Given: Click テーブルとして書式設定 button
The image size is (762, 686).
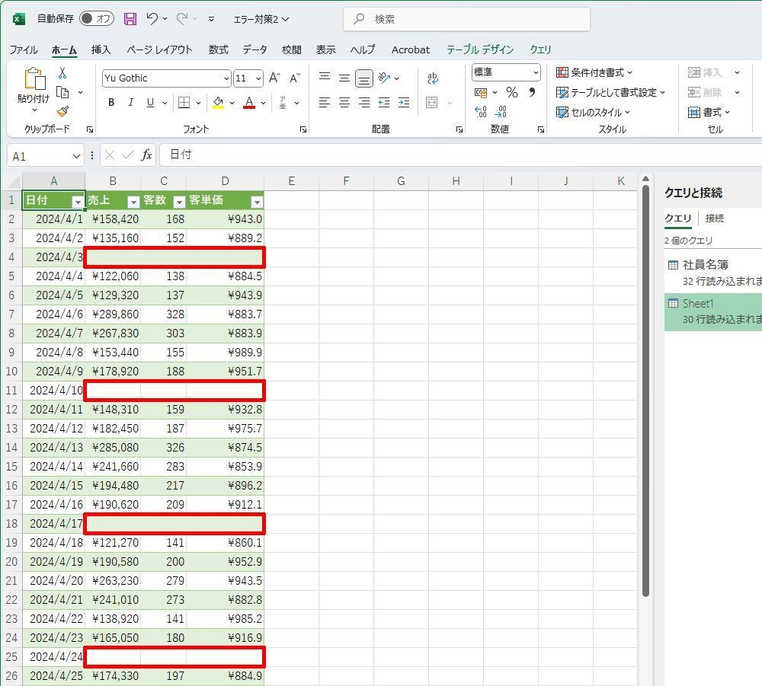Looking at the screenshot, I should pos(610,92).
